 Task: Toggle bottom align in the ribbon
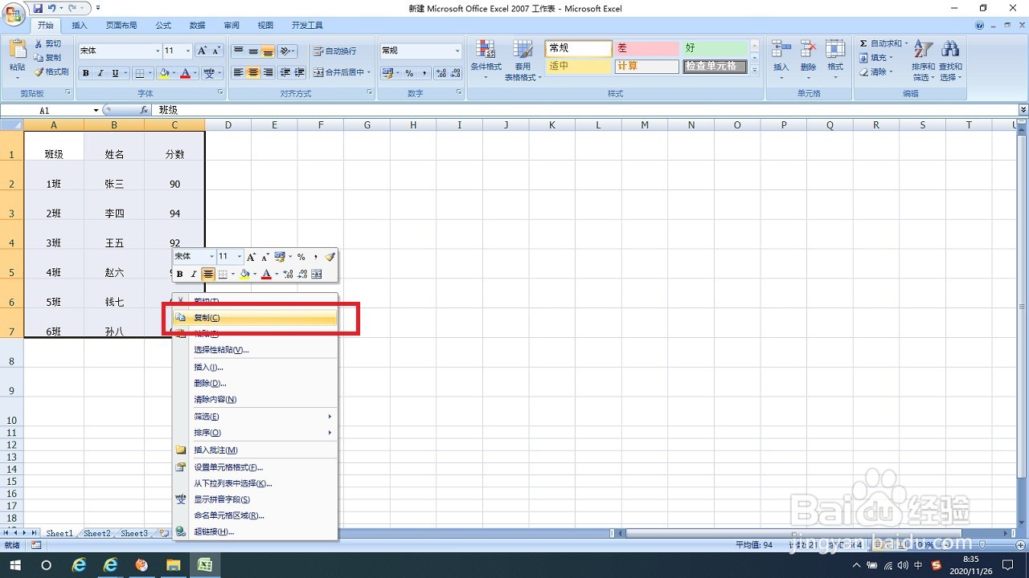tap(268, 51)
